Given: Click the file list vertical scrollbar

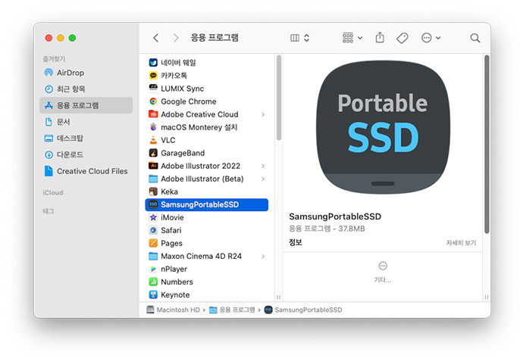Looking at the screenshot, I should click(279, 98).
